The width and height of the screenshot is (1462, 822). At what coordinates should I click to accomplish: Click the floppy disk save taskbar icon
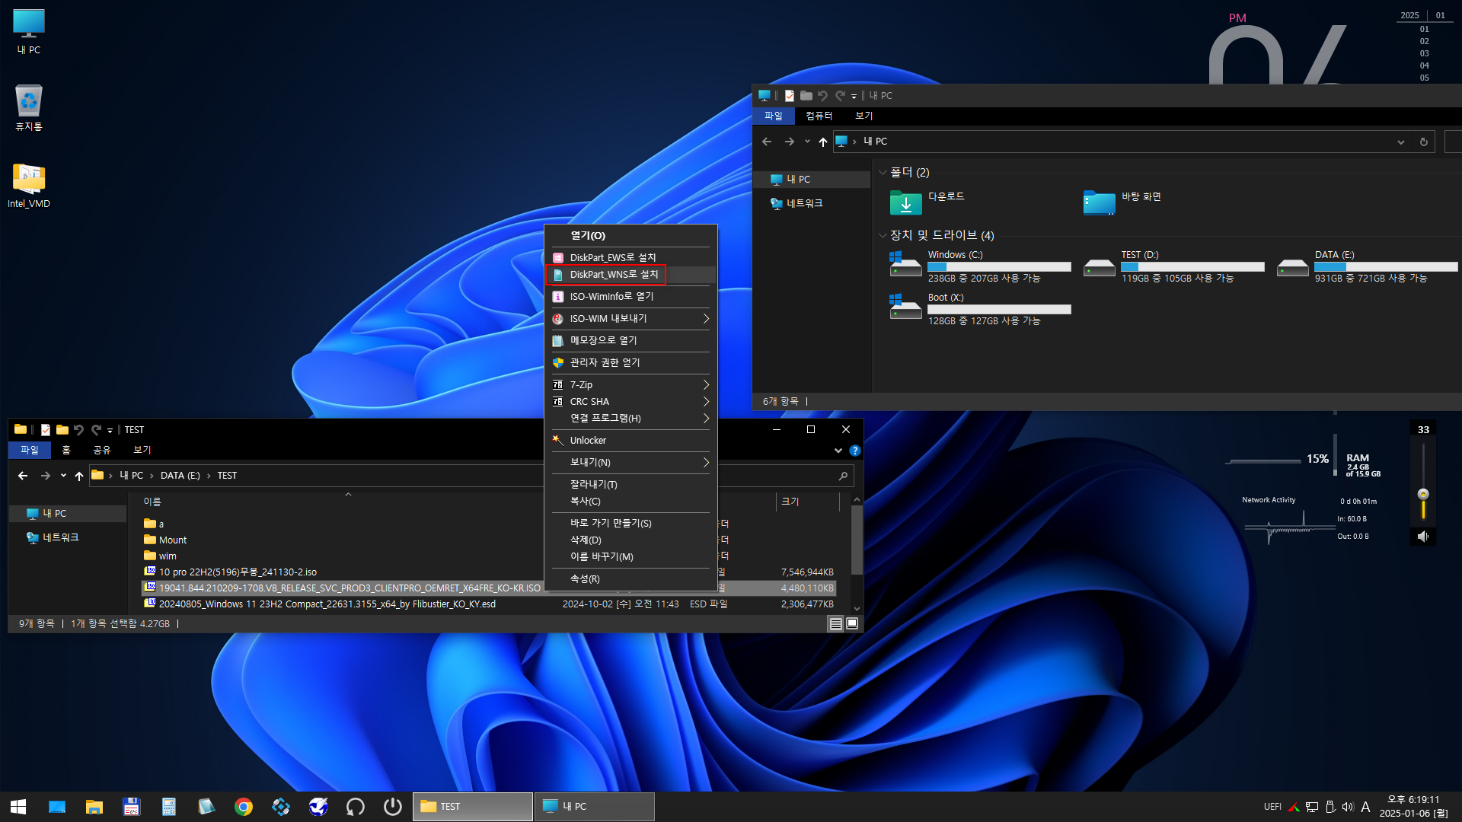(x=132, y=807)
